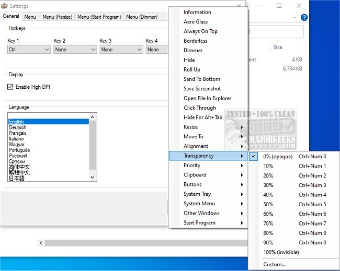Toggle the Enable High DPI checkbox
Image resolution: width=340 pixels, height=271 pixels.
tap(10, 87)
